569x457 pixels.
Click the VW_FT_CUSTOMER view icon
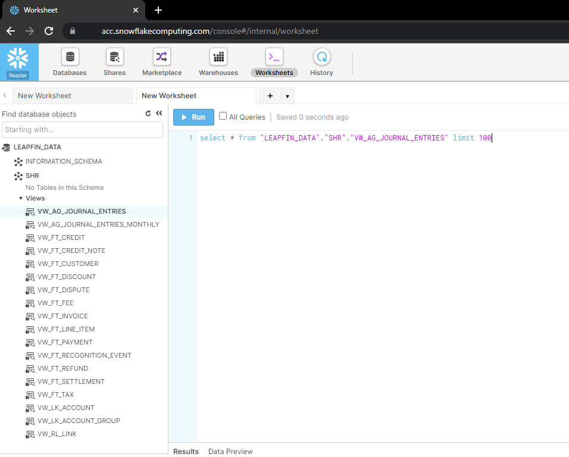click(x=30, y=264)
